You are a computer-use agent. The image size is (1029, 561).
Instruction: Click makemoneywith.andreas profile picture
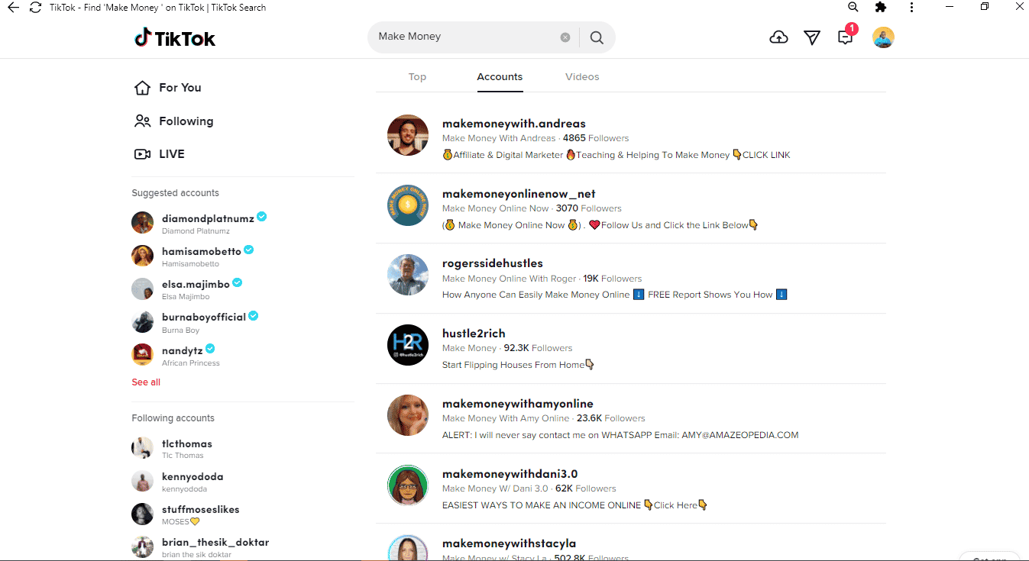tap(408, 135)
